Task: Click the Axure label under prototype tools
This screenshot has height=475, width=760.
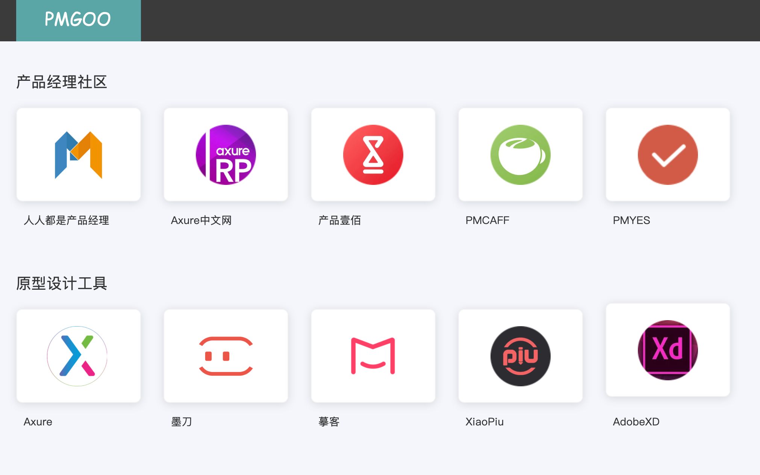Action: click(x=38, y=422)
